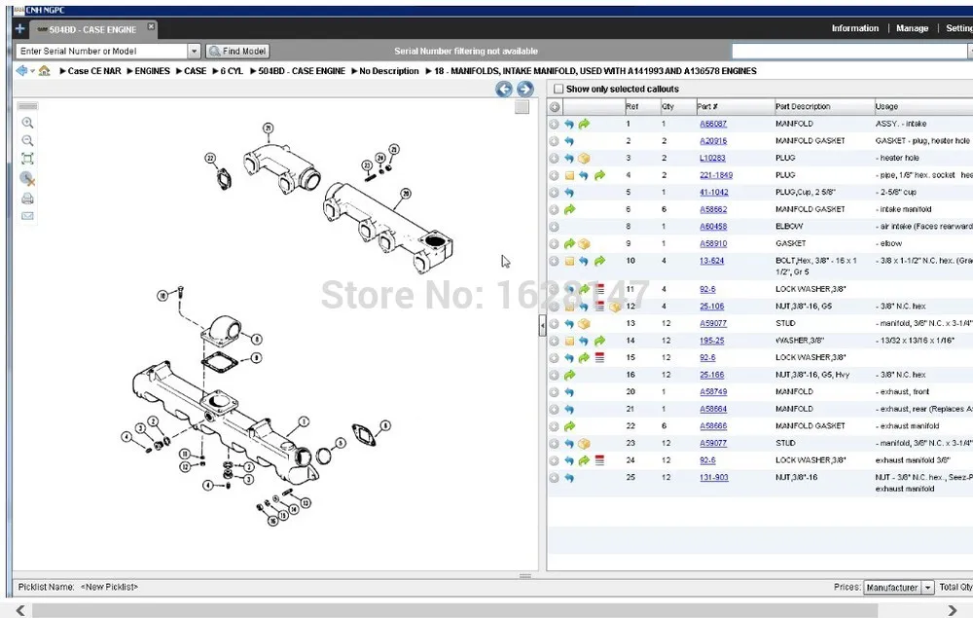Click package box icon in Ref 23 row

584,444
